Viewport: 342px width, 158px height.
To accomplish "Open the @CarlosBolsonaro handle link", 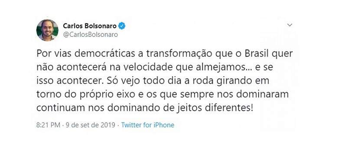I will click(x=90, y=35).
